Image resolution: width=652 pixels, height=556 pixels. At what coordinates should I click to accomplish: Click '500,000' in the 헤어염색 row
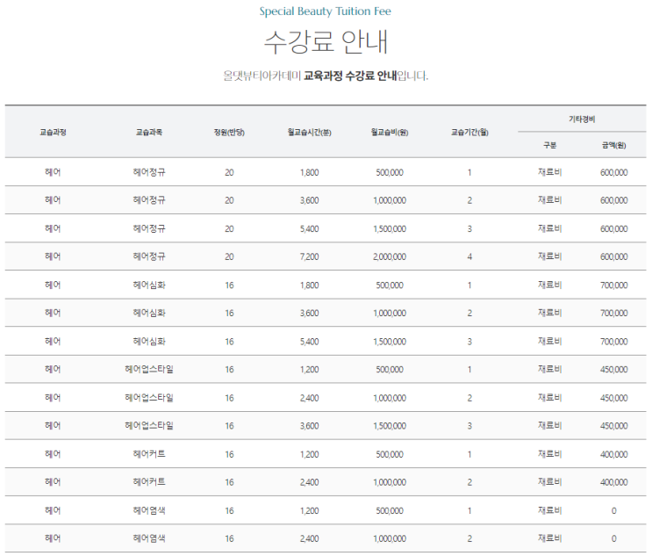coord(390,510)
